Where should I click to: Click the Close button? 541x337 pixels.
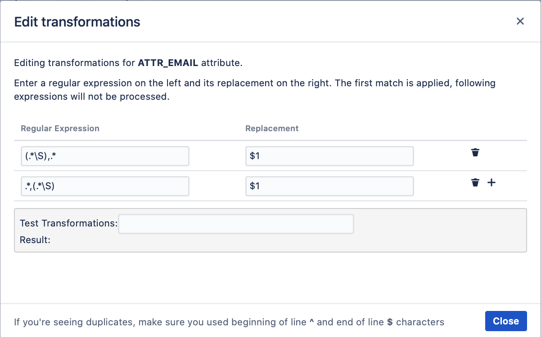click(x=505, y=321)
